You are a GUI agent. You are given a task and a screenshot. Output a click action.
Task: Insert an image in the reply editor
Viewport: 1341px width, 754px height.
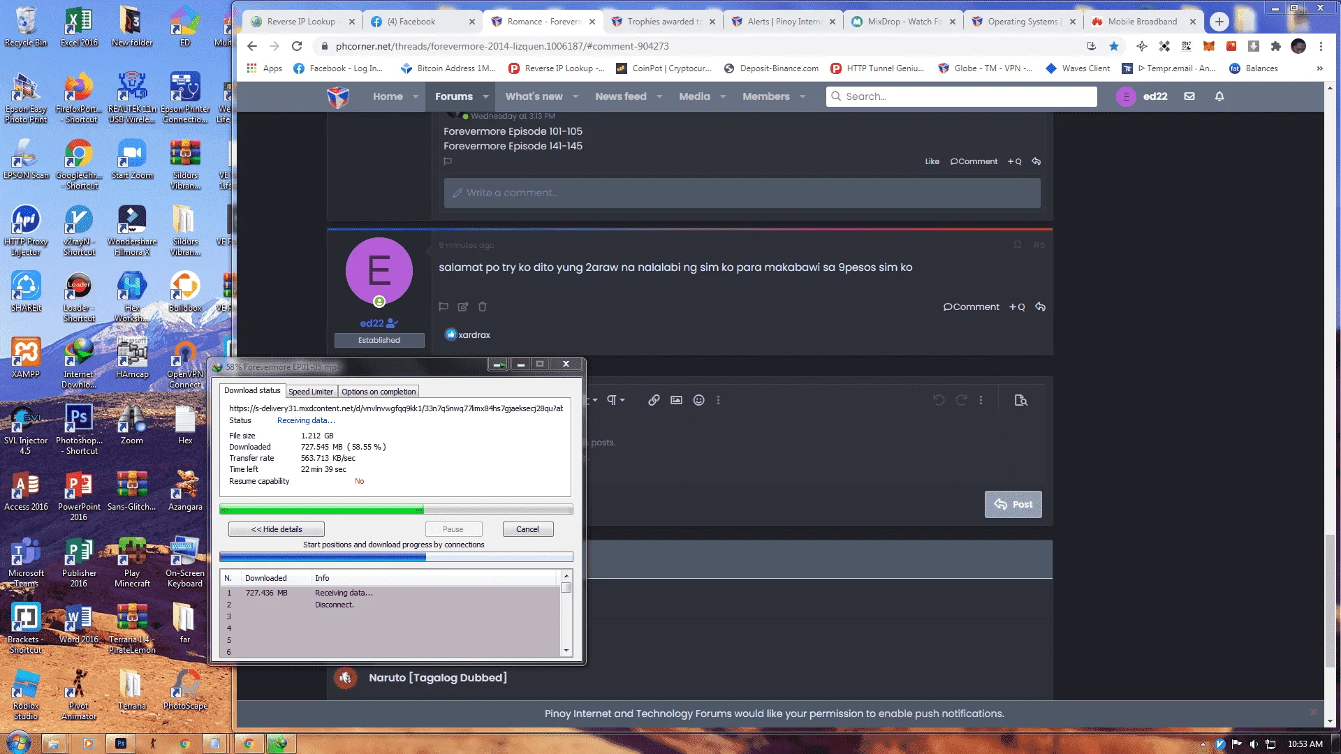click(676, 400)
